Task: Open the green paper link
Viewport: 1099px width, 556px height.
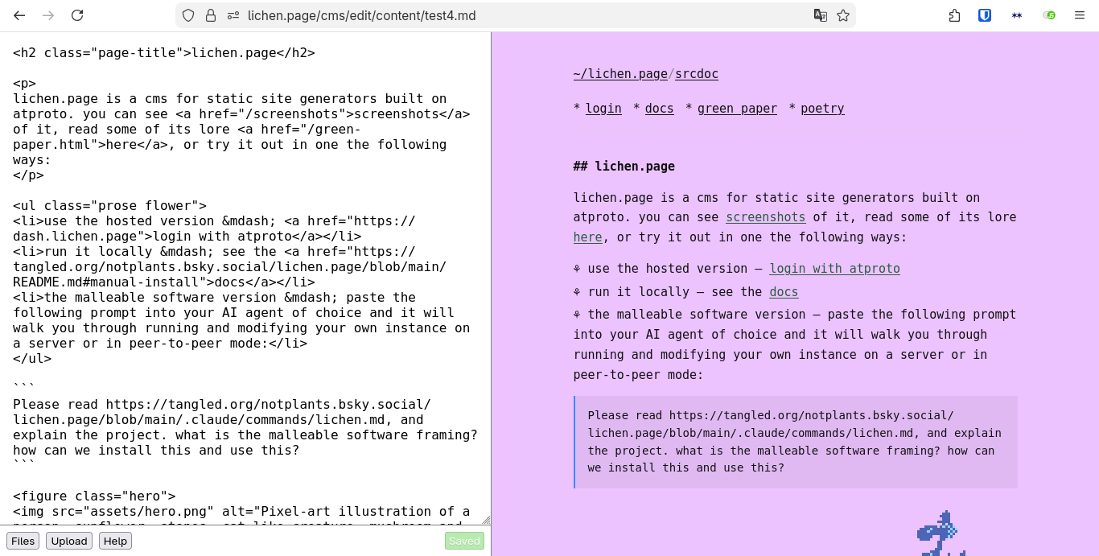Action: click(x=737, y=108)
